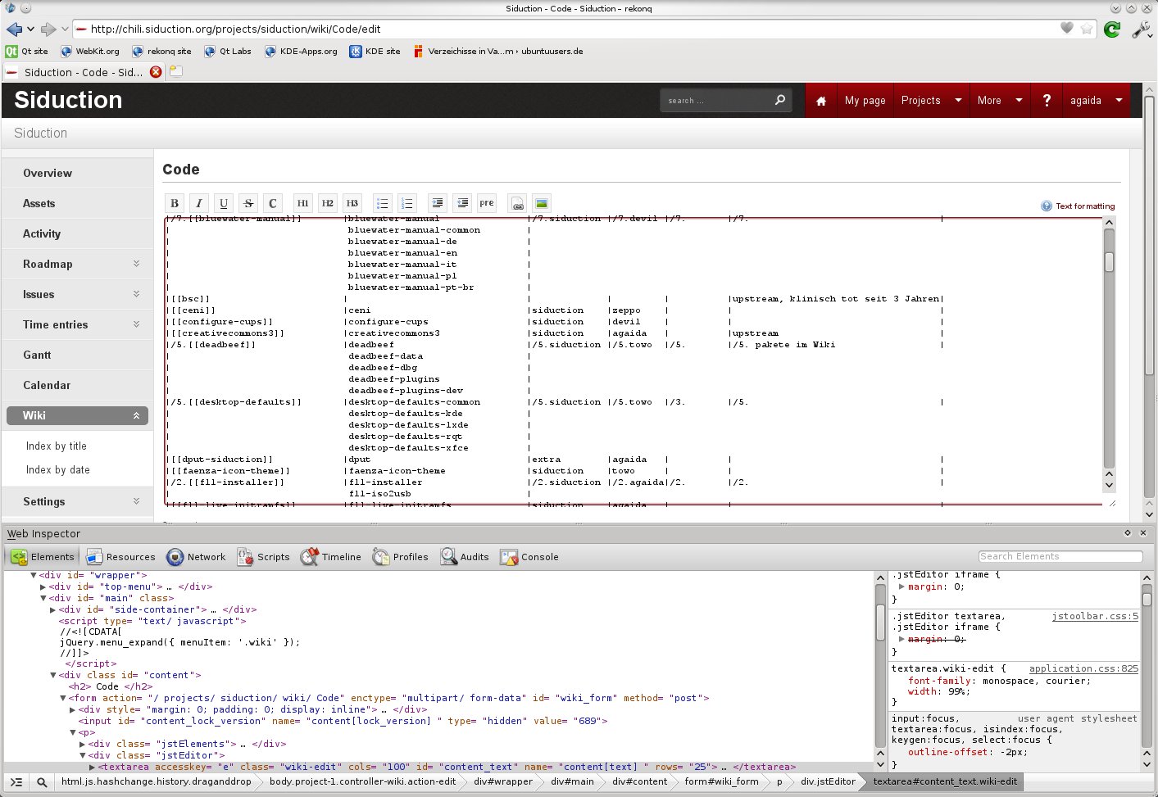Insert Heading 3 with the H3 button
Screen dimensions: 1158x797
352,203
